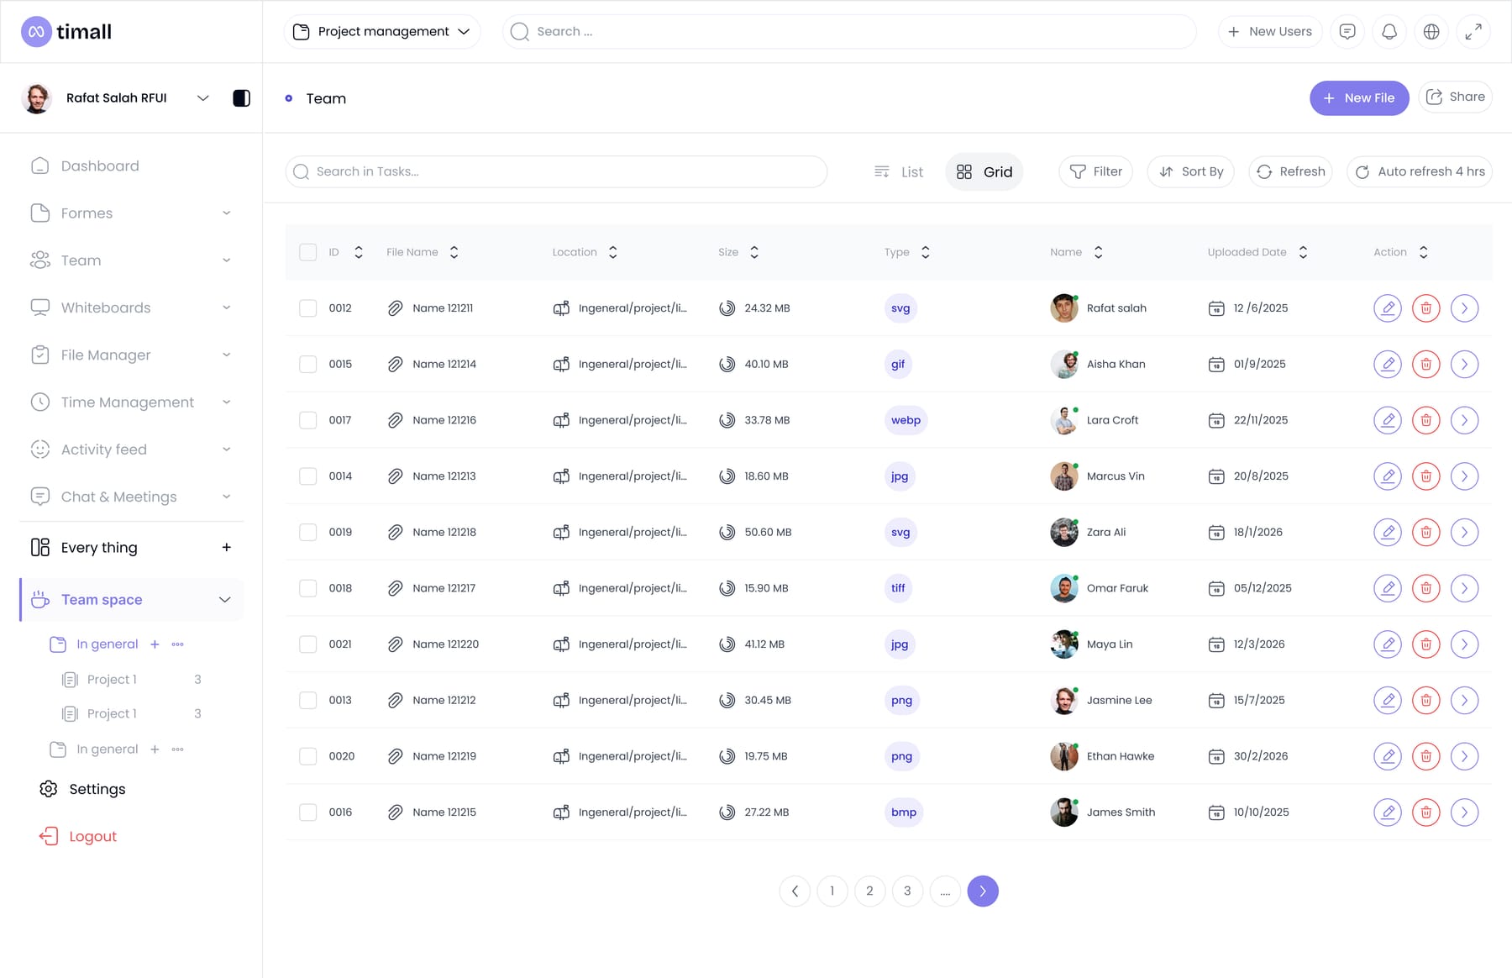Expand the Rafat Salah RFUI account menu
1512x978 pixels.
point(202,98)
